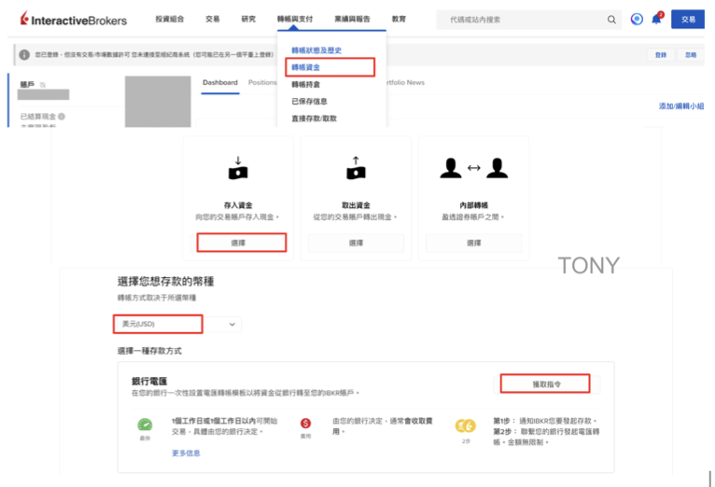The image size is (715, 487).
Task: Open the 交易 menu in navigation bar
Action: pos(213,20)
